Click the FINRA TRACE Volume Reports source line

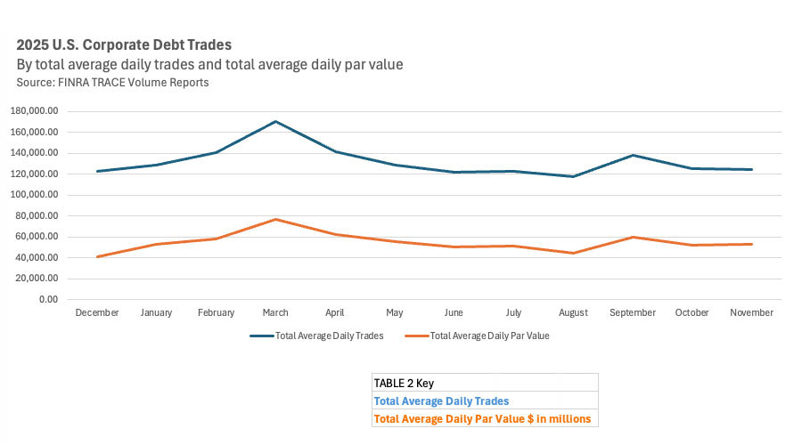tap(112, 83)
